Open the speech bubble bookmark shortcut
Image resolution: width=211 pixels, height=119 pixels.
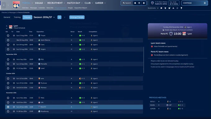pos(161,8)
